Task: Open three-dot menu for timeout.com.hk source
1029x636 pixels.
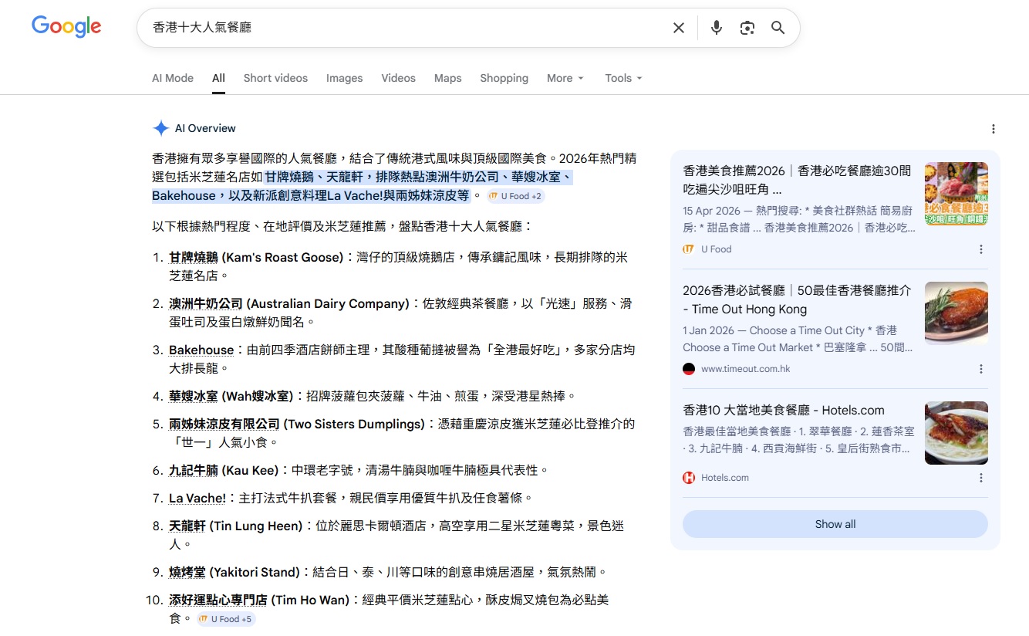Action: (x=981, y=369)
